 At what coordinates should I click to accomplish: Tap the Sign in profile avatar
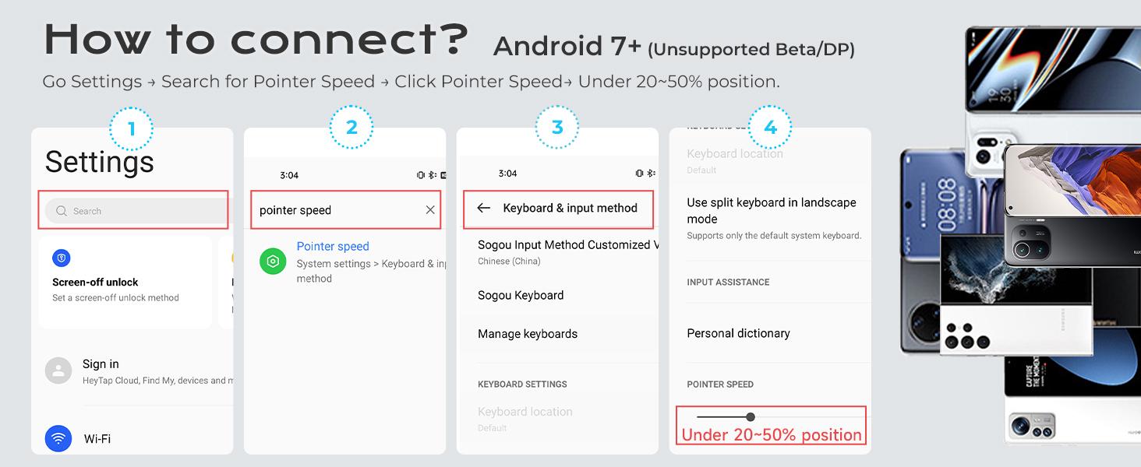coord(58,370)
